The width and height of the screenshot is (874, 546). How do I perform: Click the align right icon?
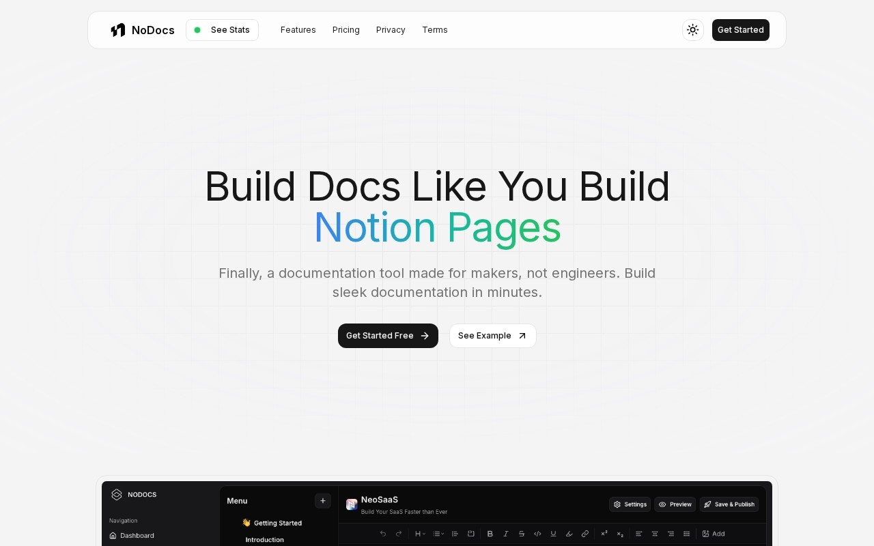[671, 534]
